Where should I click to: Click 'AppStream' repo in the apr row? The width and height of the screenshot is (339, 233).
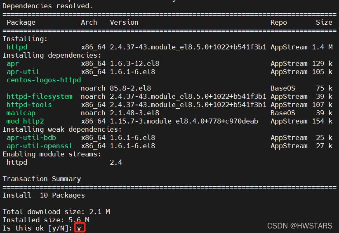[289, 64]
